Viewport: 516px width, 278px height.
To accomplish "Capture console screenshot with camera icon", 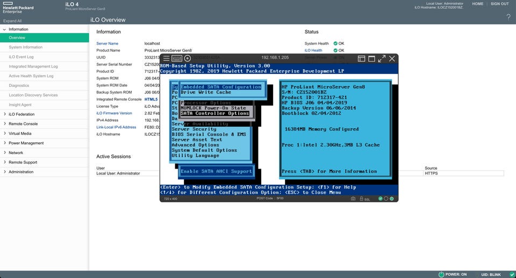I will pyautogui.click(x=353, y=199).
